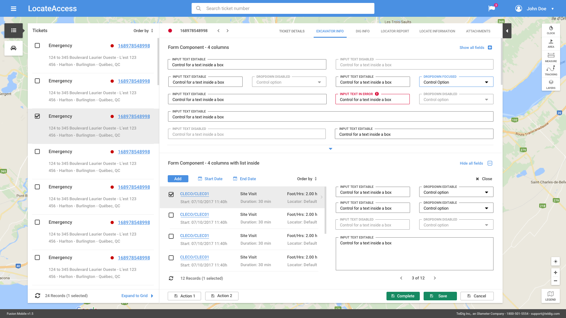Uncheck the selected CLECO/CLEC01 row checkbox
The height and width of the screenshot is (318, 566).
171,194
